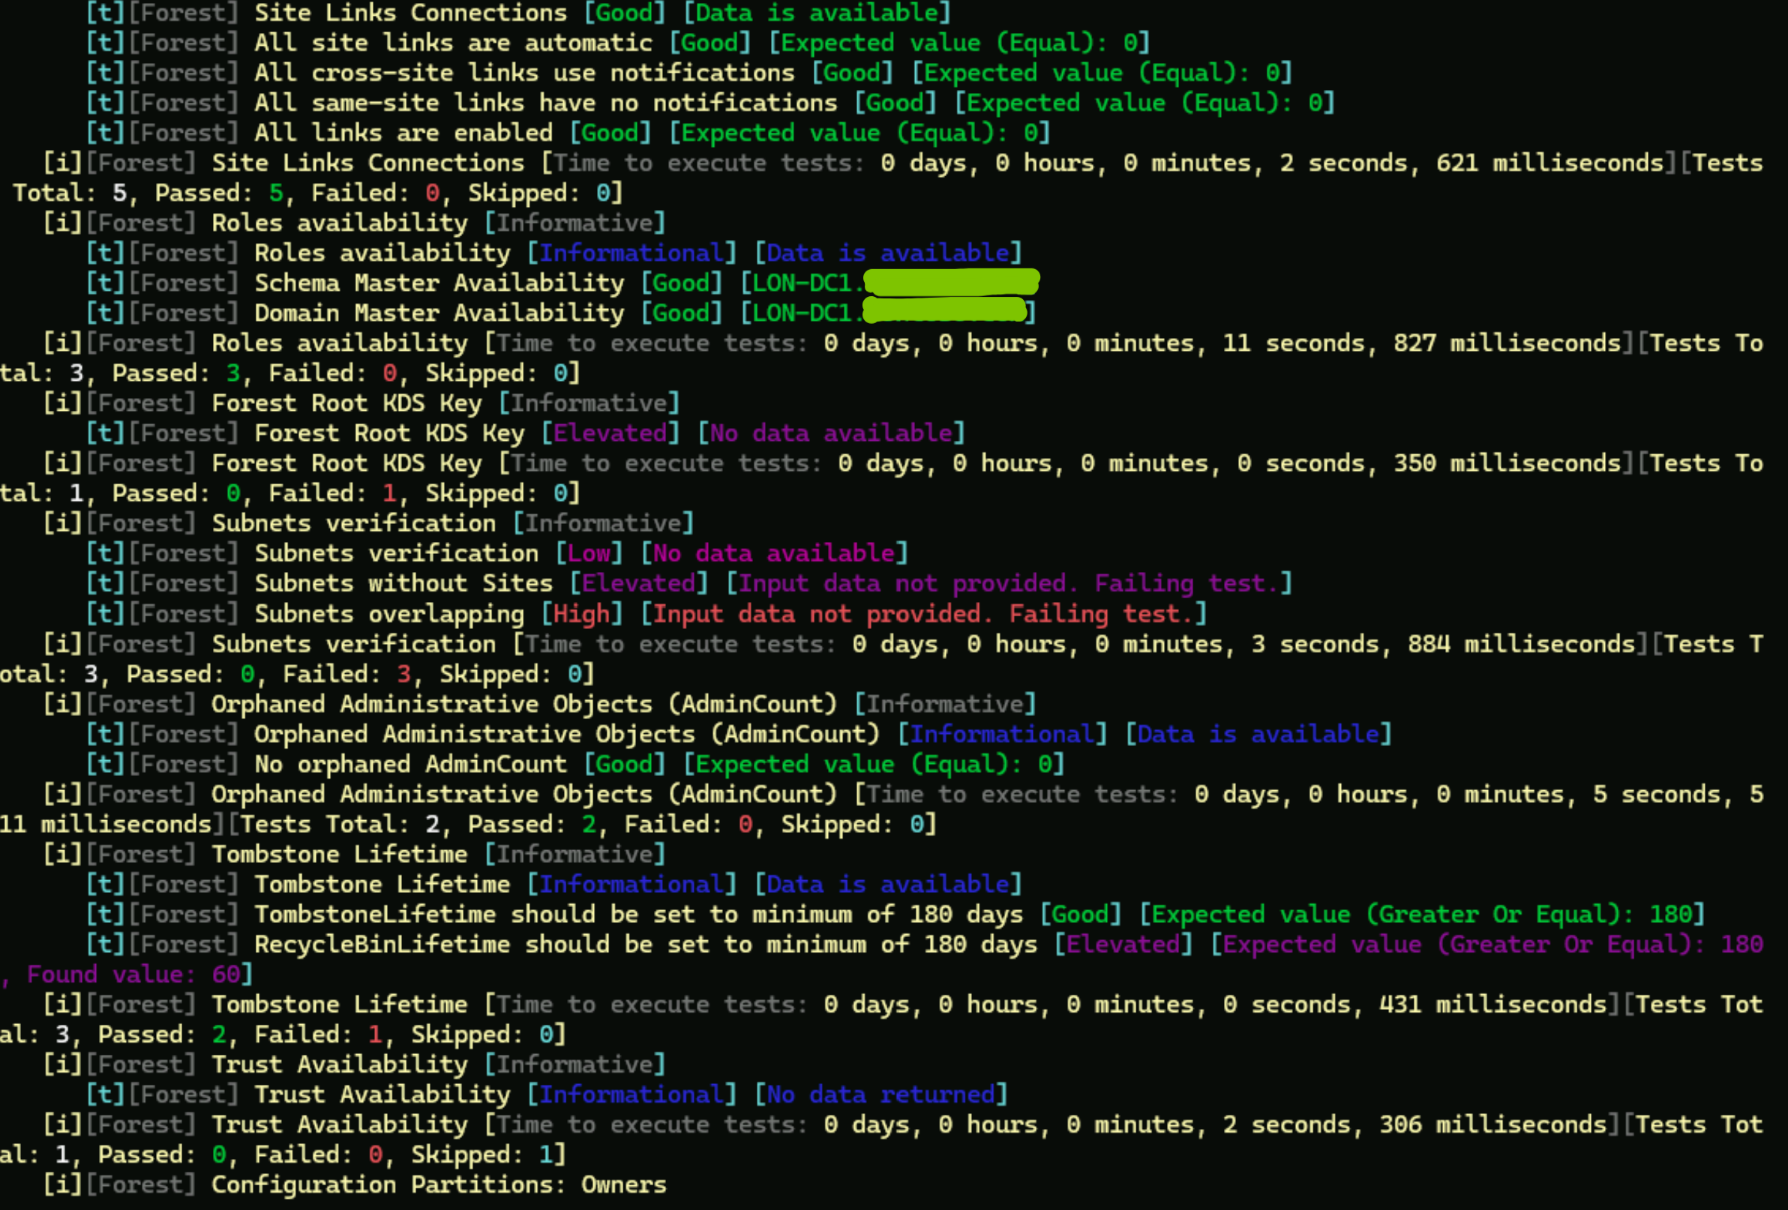Click 'No data available' on KDS Key line

point(830,433)
